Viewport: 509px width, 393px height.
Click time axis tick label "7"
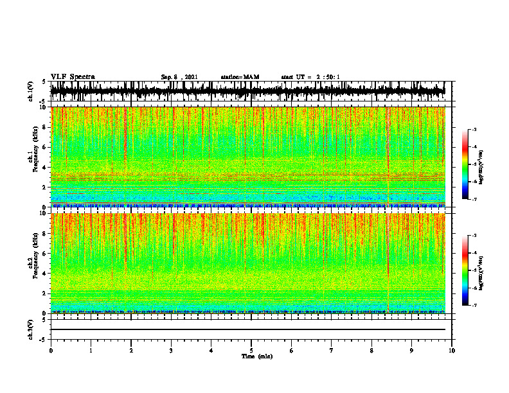(x=332, y=351)
